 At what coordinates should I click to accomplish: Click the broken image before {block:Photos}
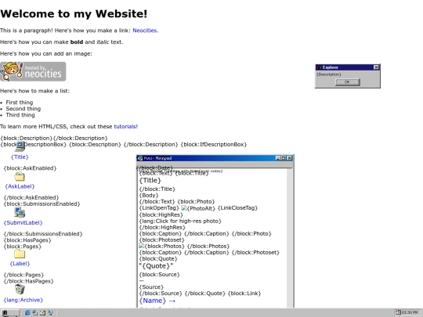(142, 246)
